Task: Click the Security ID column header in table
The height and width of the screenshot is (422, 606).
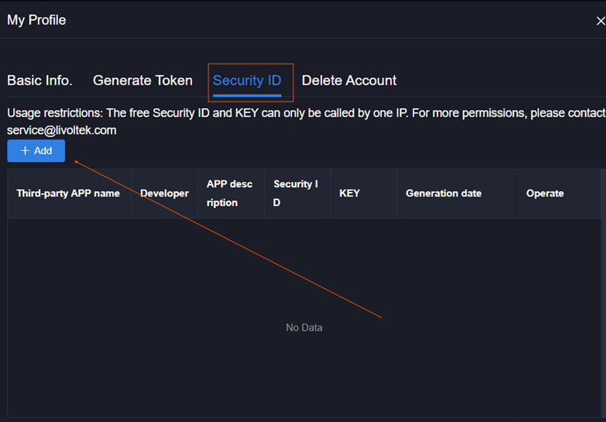Action: [x=296, y=193]
